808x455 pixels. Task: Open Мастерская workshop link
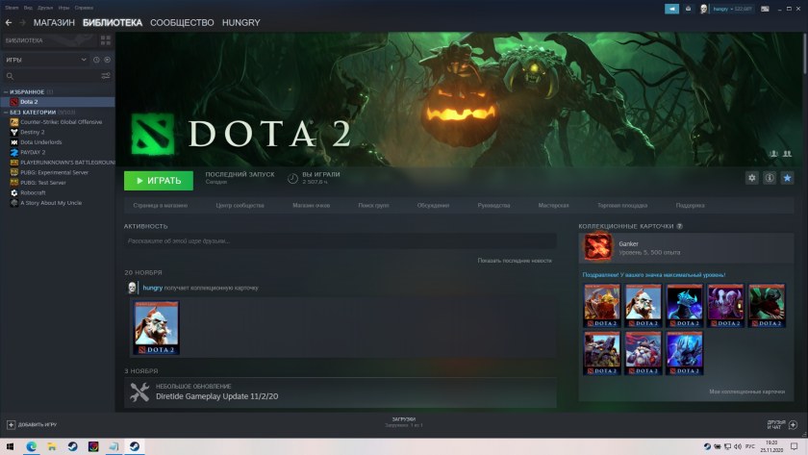(553, 205)
